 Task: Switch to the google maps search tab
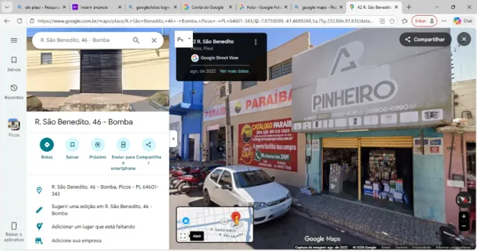coord(318,7)
